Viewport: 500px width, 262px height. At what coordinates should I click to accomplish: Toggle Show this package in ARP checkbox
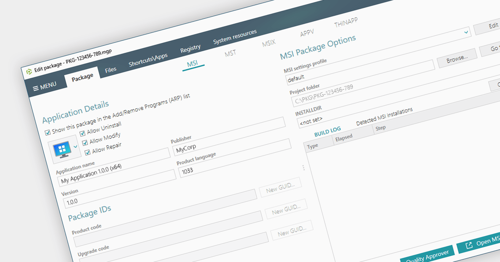[x=48, y=132]
